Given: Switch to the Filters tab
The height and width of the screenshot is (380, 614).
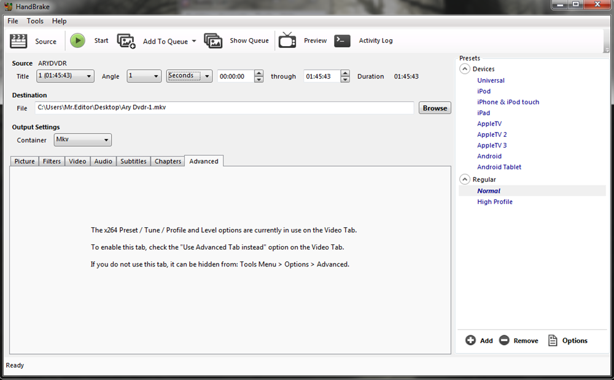Looking at the screenshot, I should tap(52, 161).
